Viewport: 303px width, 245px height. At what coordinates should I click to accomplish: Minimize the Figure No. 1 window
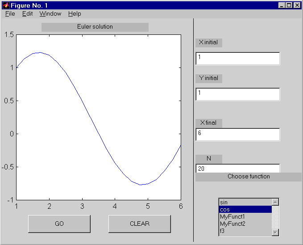click(x=282, y=5)
